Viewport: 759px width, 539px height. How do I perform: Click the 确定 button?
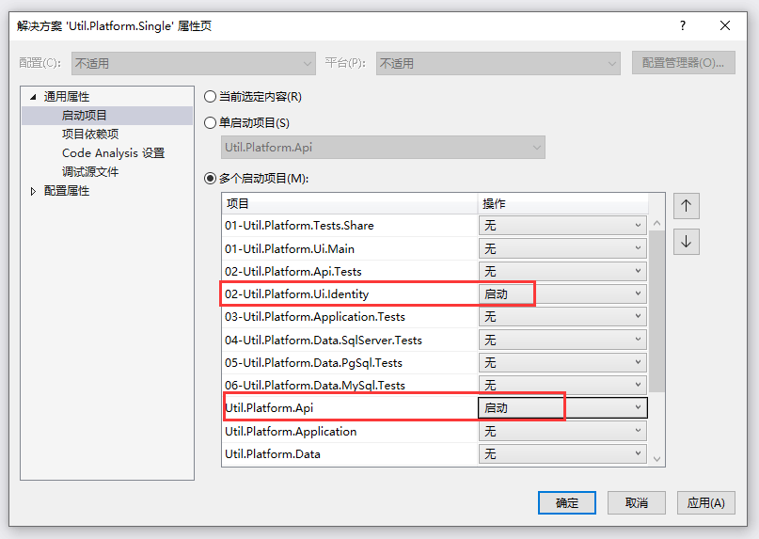567,502
